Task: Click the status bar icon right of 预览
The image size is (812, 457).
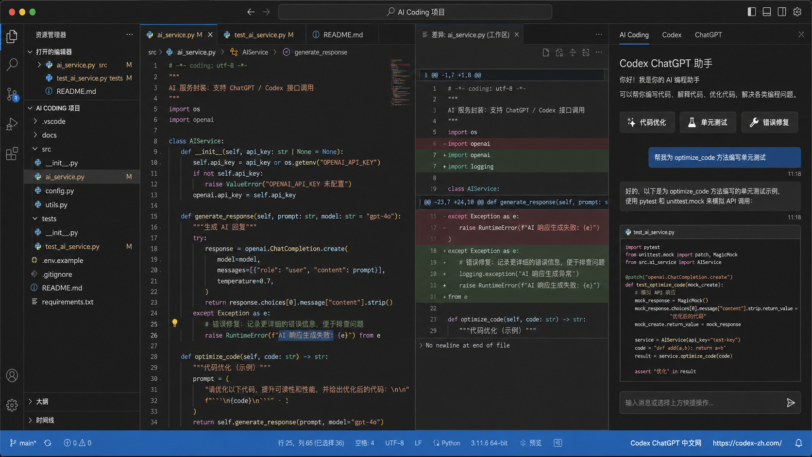Action: coord(558,443)
